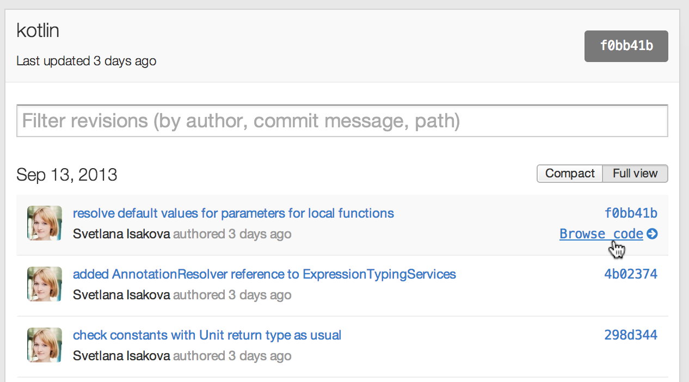Click the avatar on the check constants commit

(x=45, y=345)
